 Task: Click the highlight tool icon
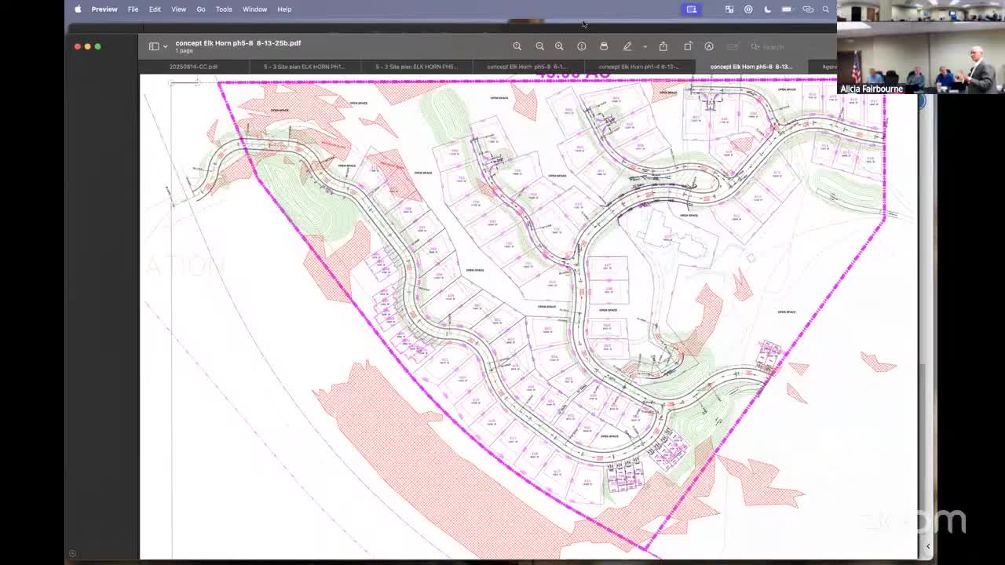pyautogui.click(x=604, y=46)
